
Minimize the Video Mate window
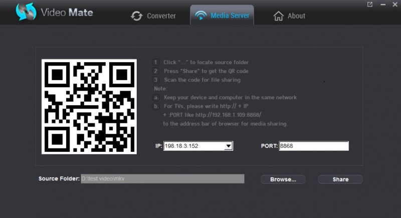pyautogui.click(x=382, y=5)
